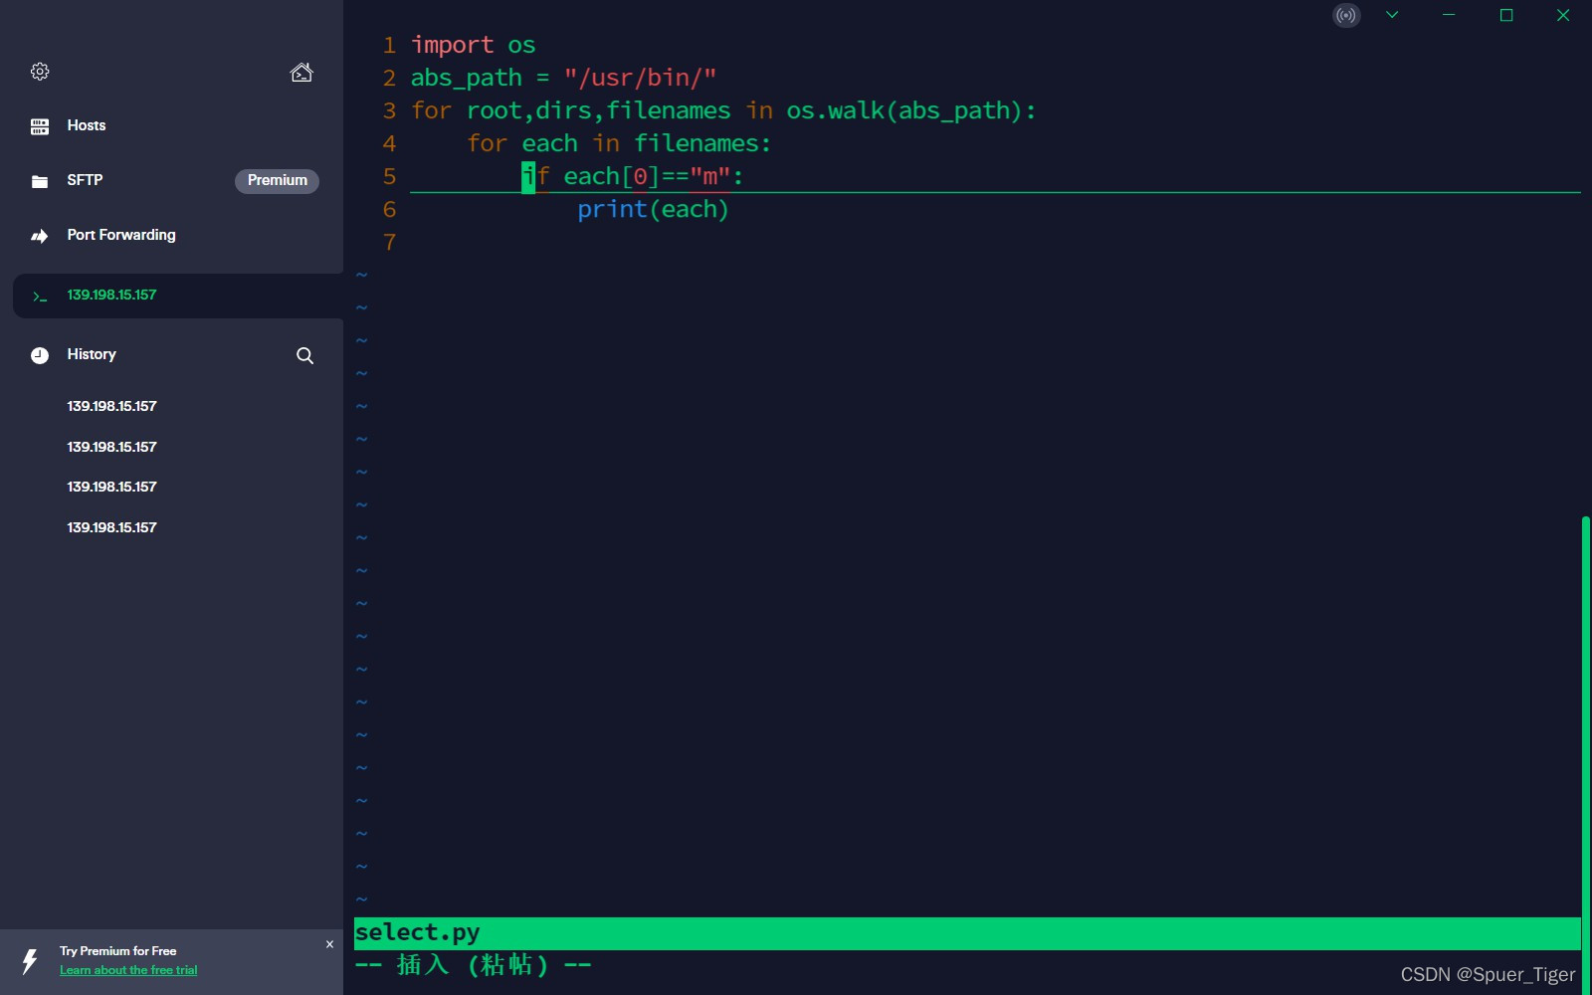Click the 'Try Premium for Free' text

117,951
